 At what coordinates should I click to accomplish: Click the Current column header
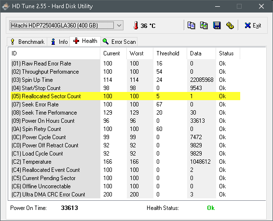[113, 53]
